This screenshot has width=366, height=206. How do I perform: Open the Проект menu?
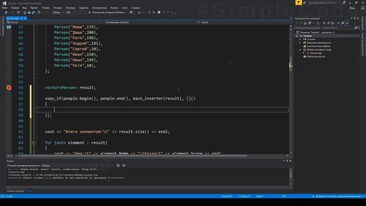(34, 7)
